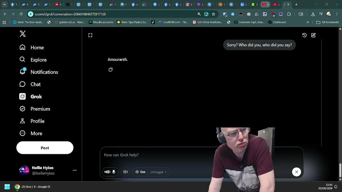Click the page vertical scrollbar thumb
Screen dimensions: 342x192
(340, 170)
